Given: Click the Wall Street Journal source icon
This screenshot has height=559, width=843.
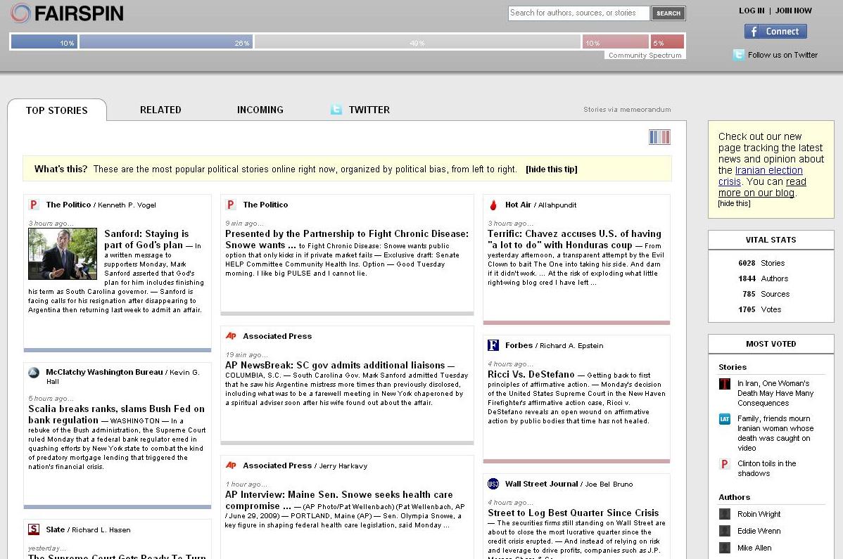Looking at the screenshot, I should pos(493,484).
